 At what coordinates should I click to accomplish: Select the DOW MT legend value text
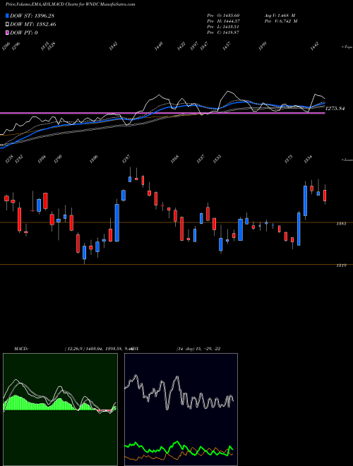[x=33, y=24]
